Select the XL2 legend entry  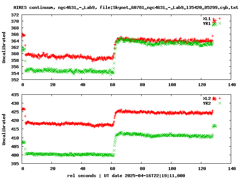click(207, 98)
